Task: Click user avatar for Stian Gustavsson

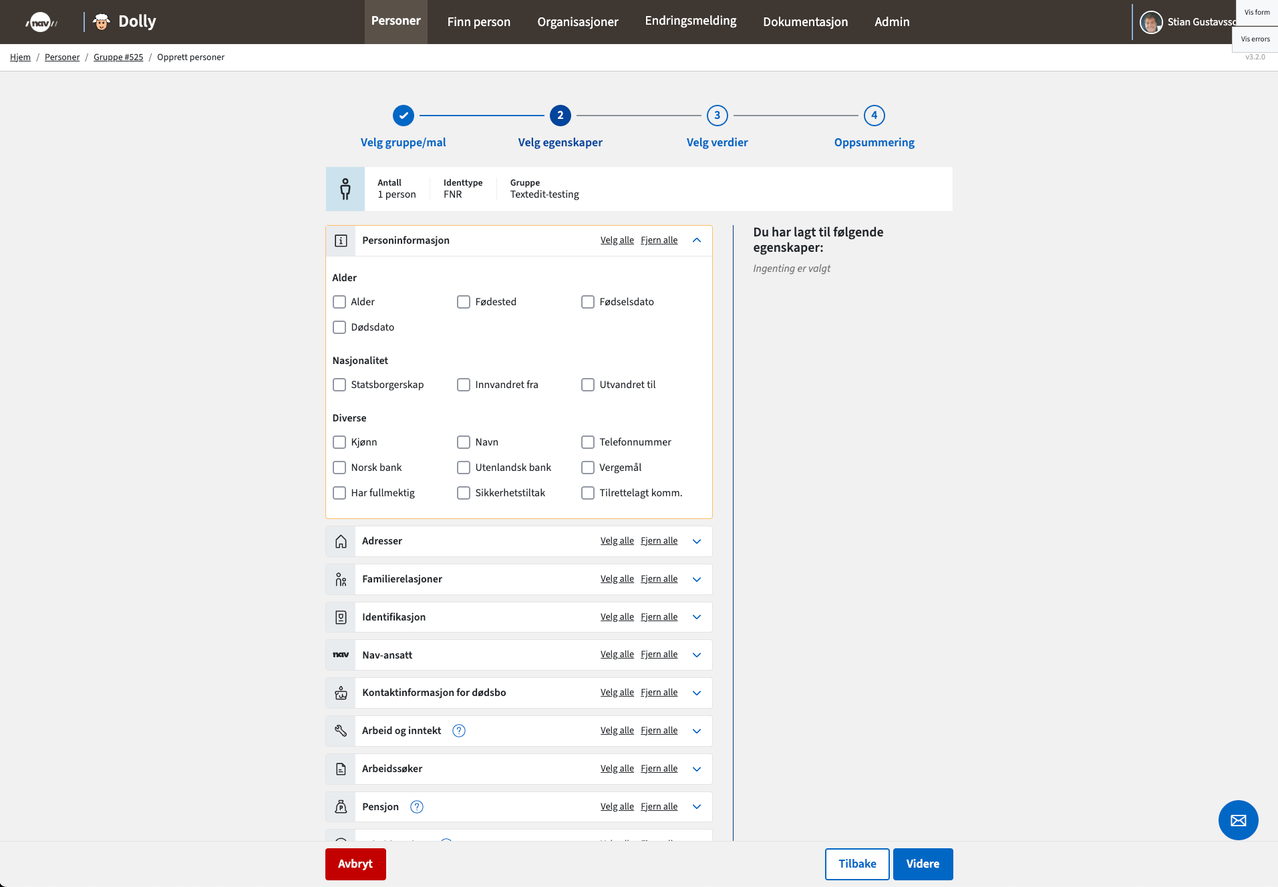Action: (x=1150, y=22)
